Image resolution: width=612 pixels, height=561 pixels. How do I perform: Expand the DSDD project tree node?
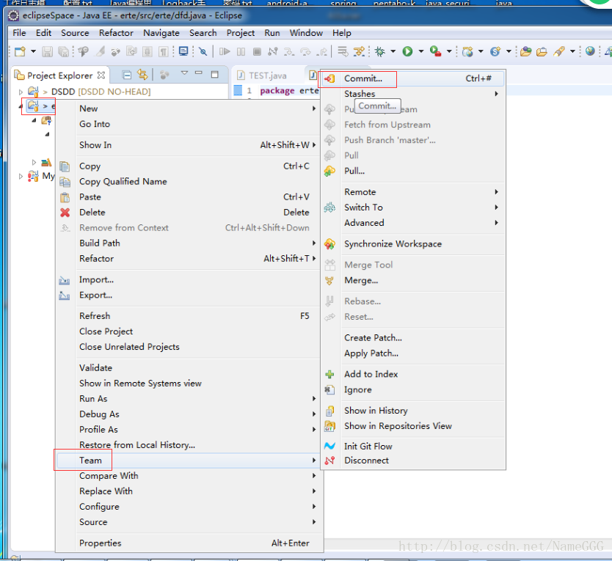tap(21, 92)
